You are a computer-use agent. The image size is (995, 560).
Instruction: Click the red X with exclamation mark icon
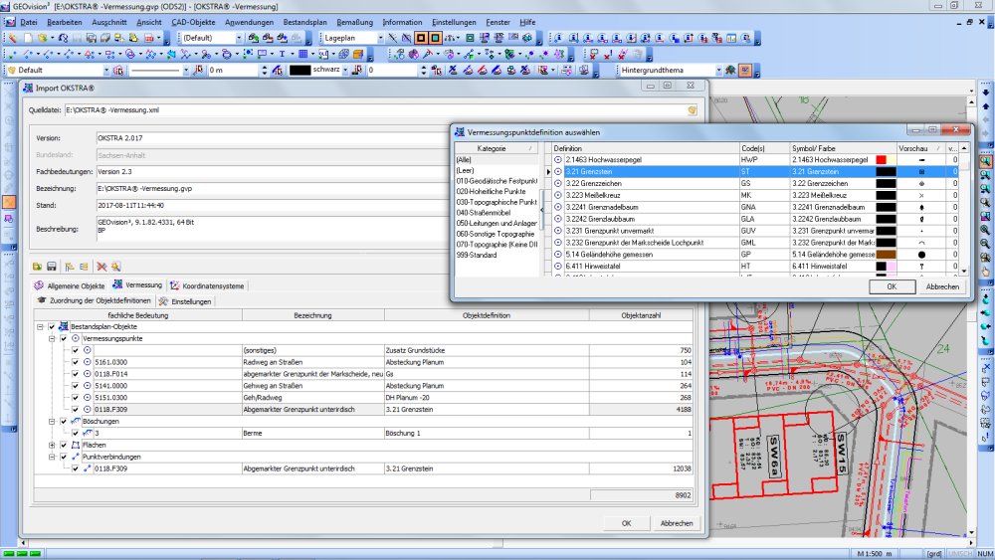(x=608, y=54)
